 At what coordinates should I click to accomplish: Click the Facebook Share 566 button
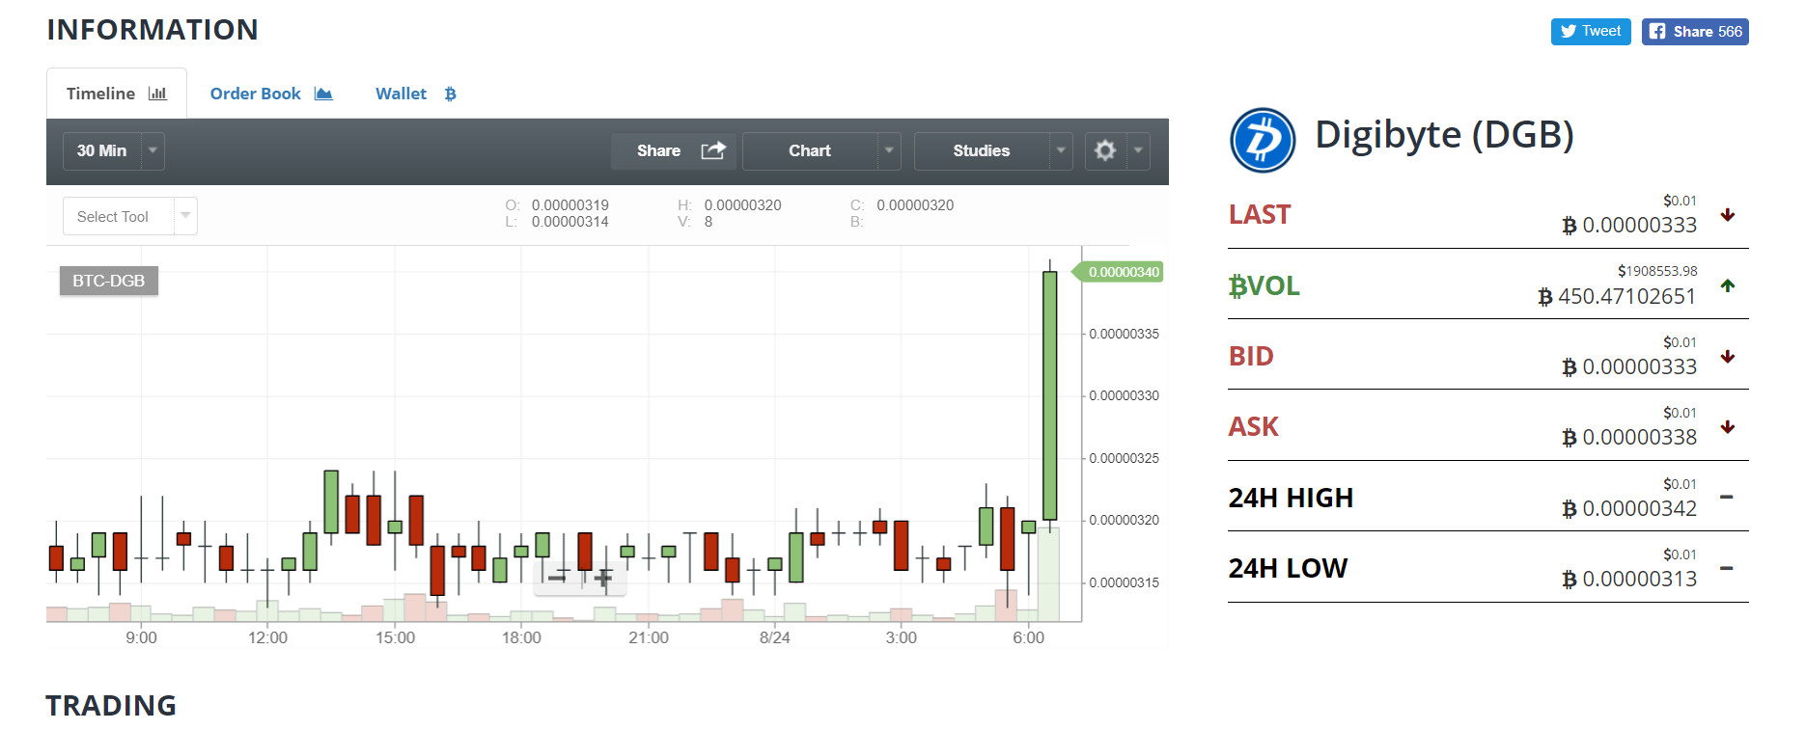pos(1695,32)
